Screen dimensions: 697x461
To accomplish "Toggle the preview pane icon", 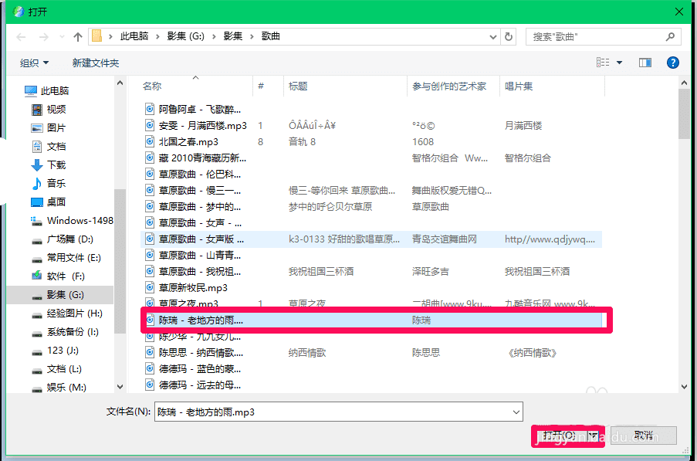I will [645, 63].
